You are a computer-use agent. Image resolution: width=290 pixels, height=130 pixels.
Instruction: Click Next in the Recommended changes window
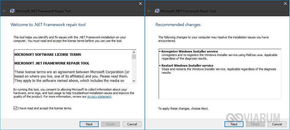[x=234, y=124]
